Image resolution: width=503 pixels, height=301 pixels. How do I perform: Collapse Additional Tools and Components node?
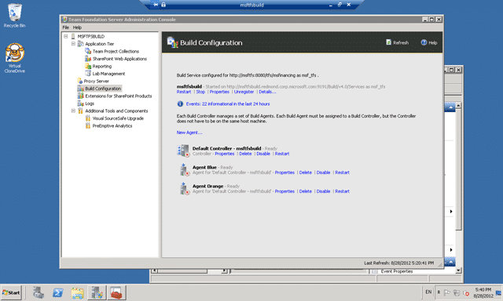[73, 111]
